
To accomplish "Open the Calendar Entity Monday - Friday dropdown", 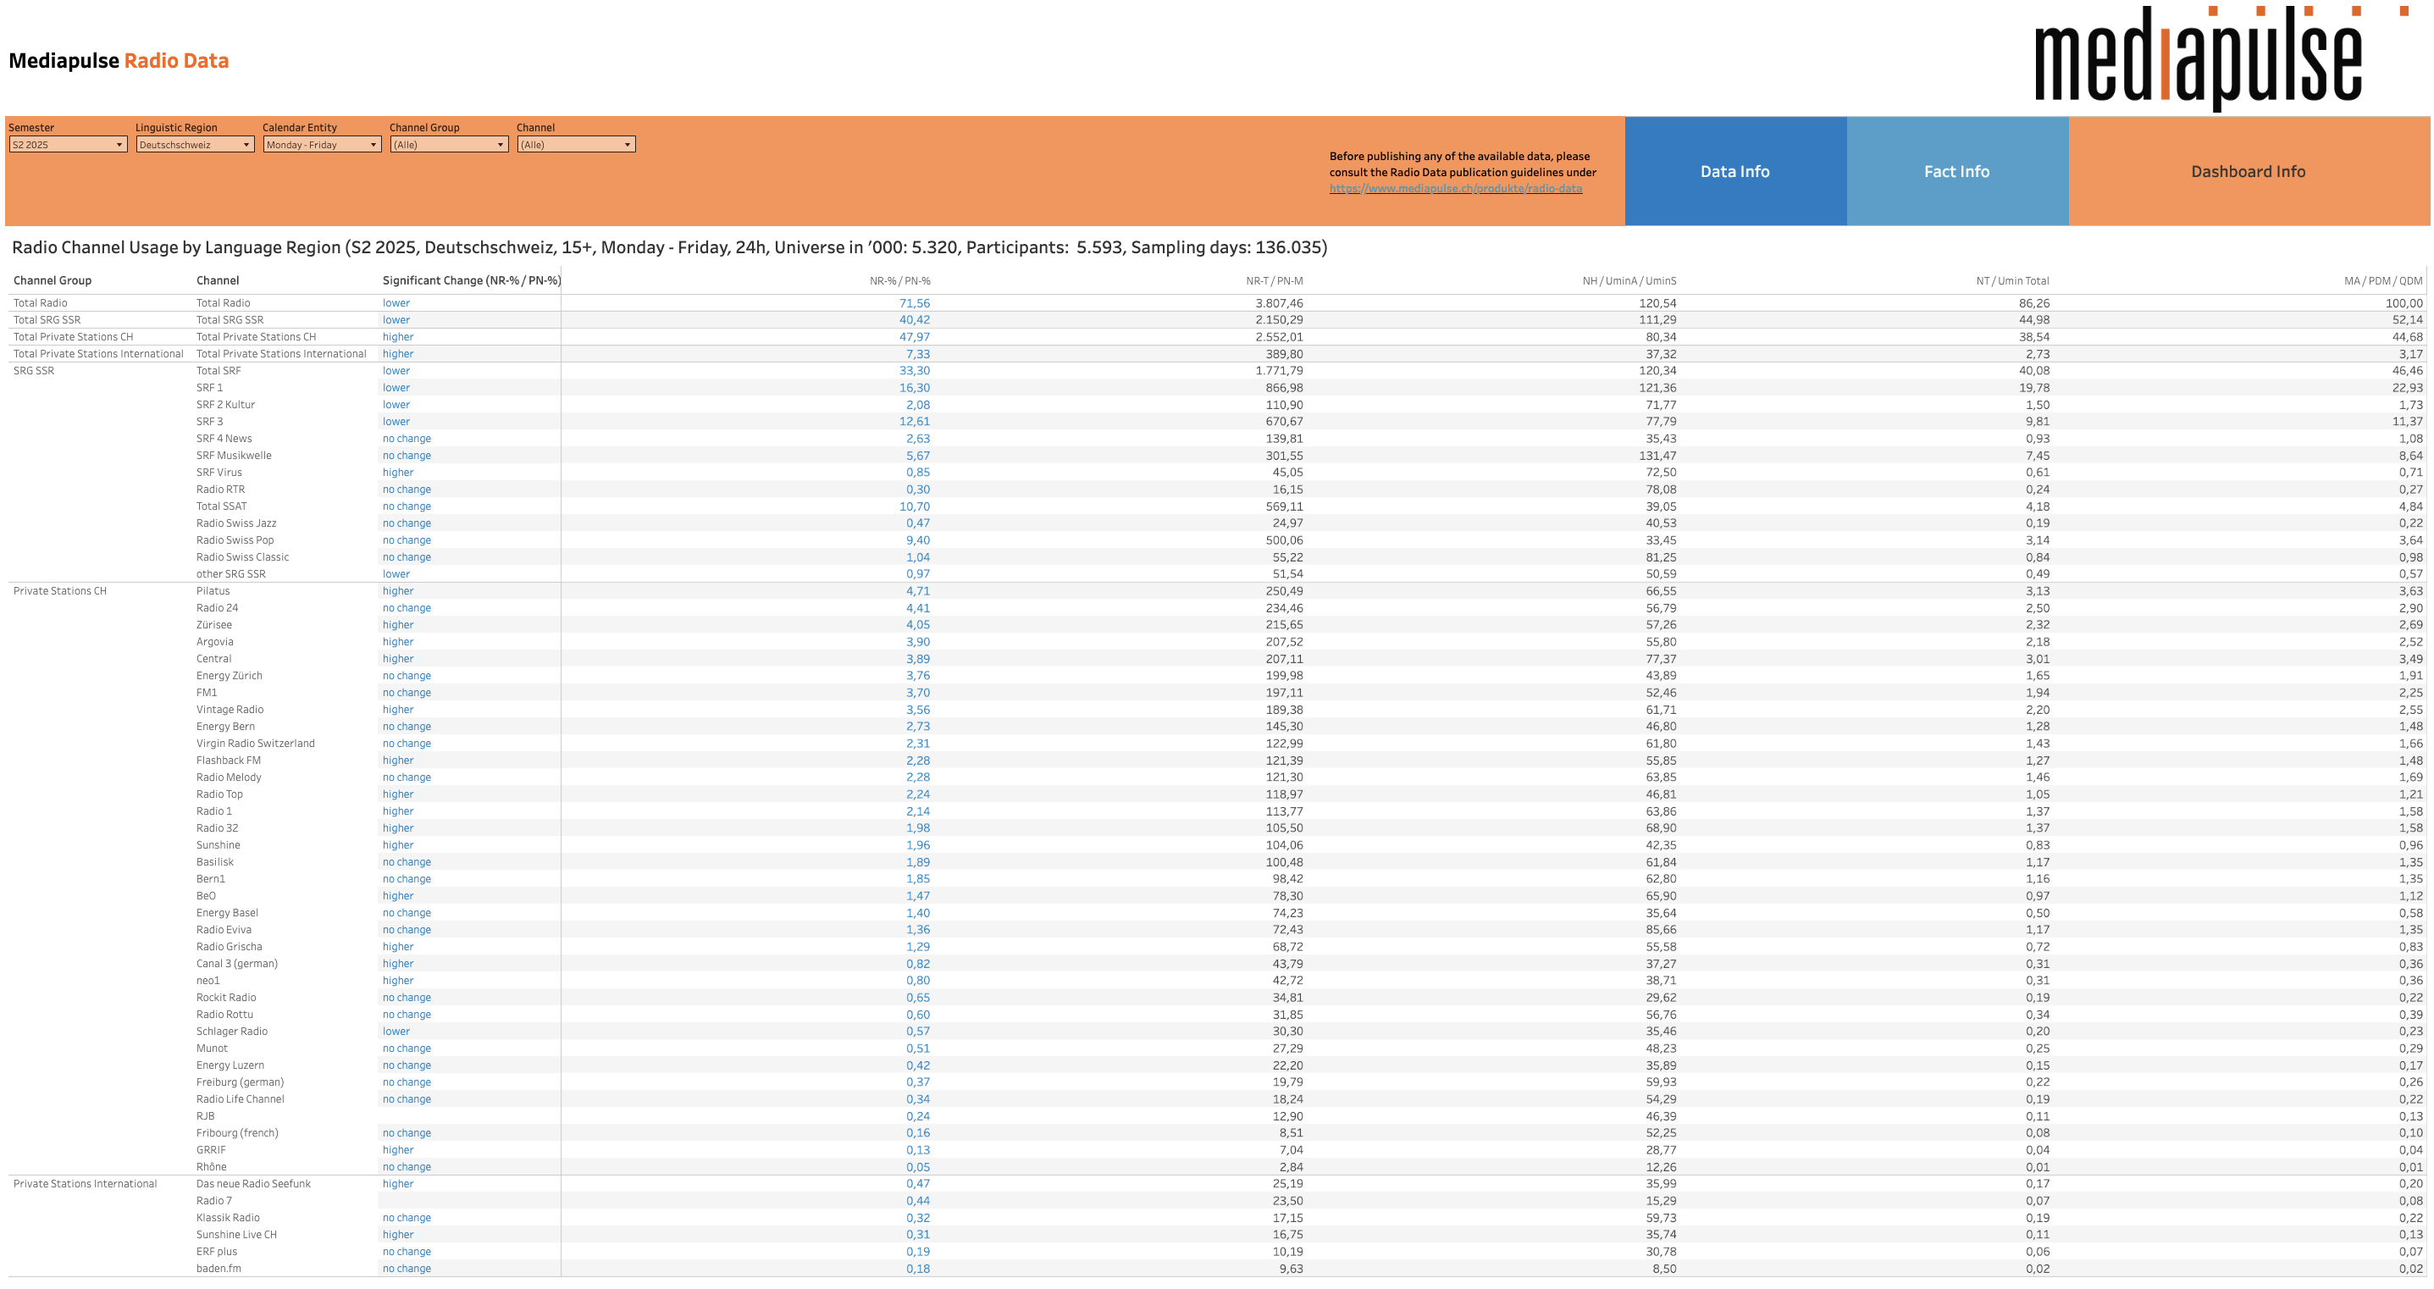I will point(321,145).
